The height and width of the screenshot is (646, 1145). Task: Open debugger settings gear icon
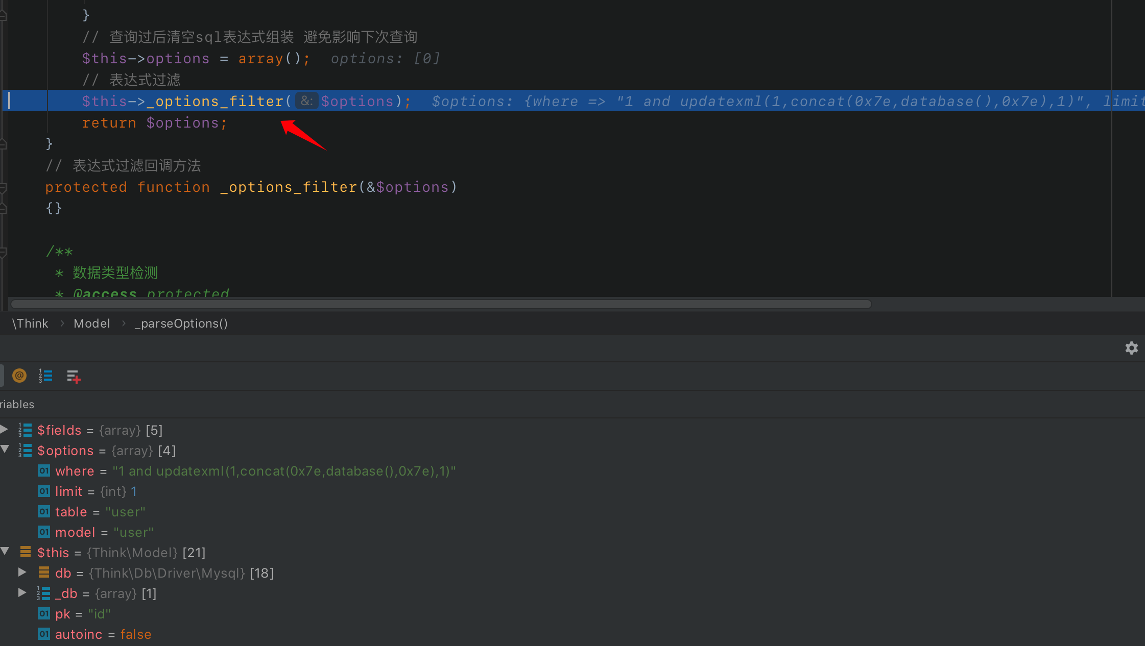pos(1131,348)
